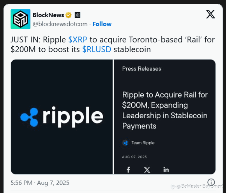Click the Ripple to Acquire Rail headline

click(165, 111)
